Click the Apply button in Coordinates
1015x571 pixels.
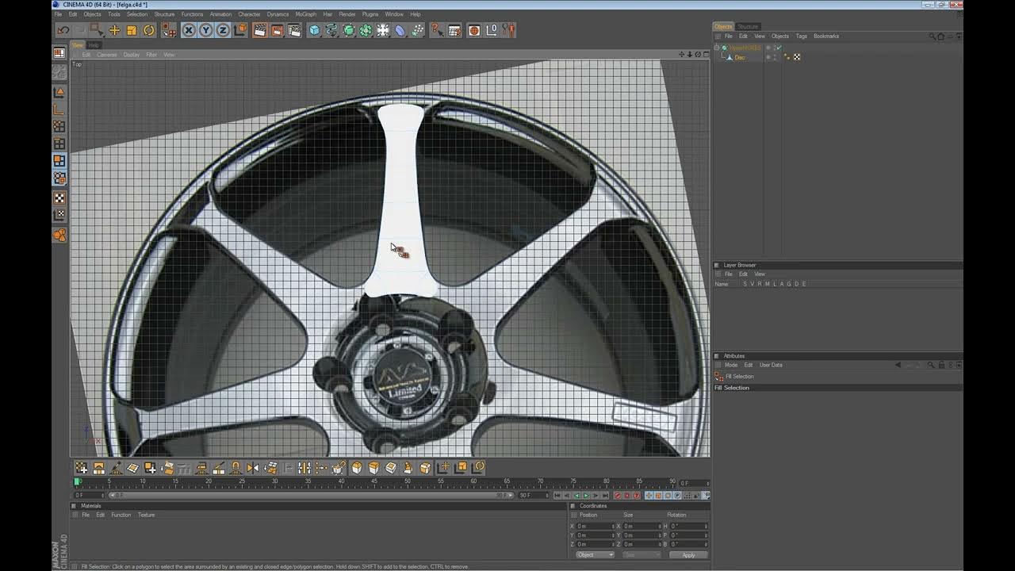(x=688, y=555)
